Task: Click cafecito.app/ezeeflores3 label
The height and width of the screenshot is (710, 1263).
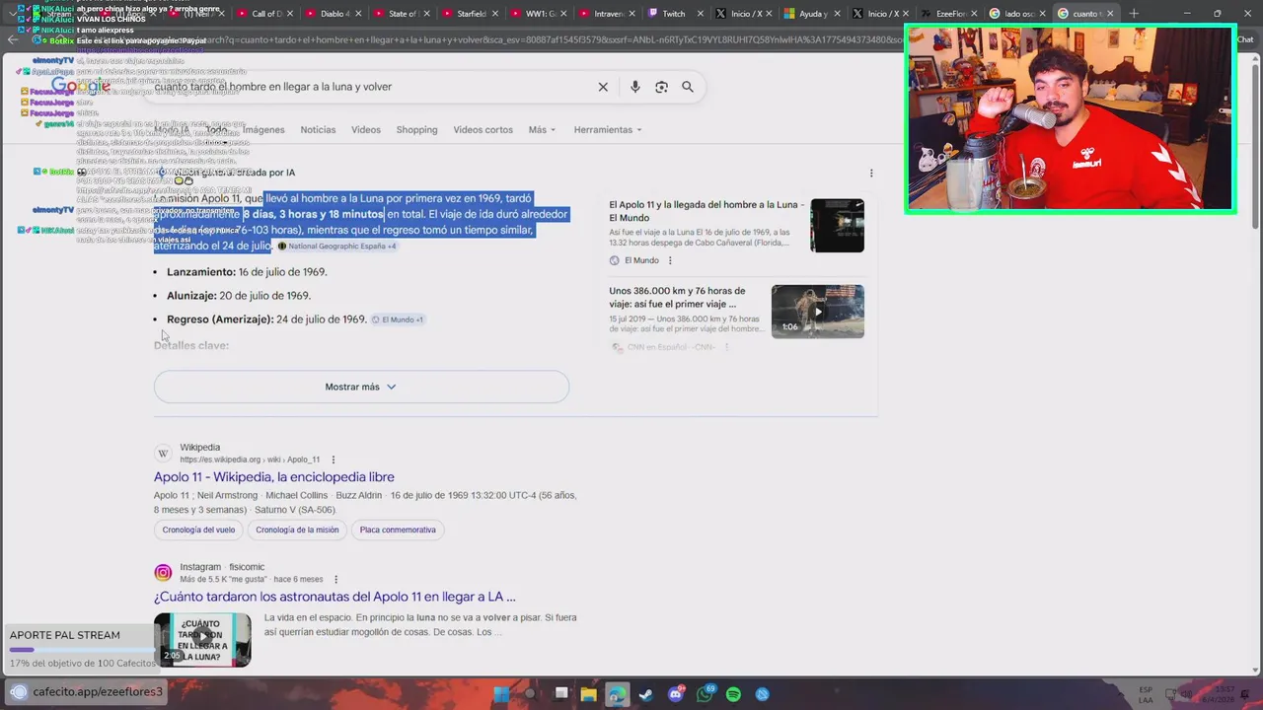Action: pyautogui.click(x=98, y=691)
